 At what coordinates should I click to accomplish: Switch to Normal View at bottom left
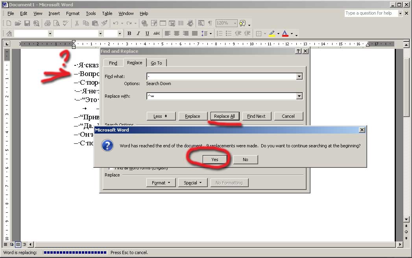(x=6, y=244)
